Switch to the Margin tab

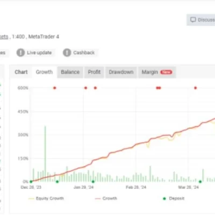pos(157,72)
